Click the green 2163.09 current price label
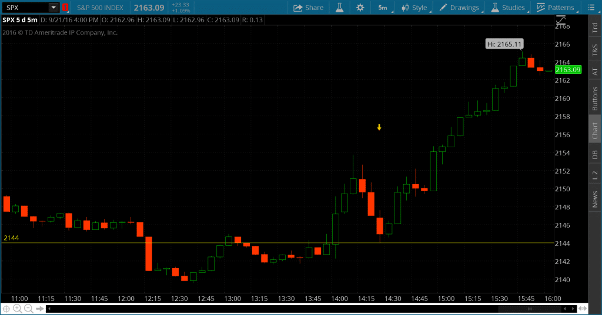 568,69
